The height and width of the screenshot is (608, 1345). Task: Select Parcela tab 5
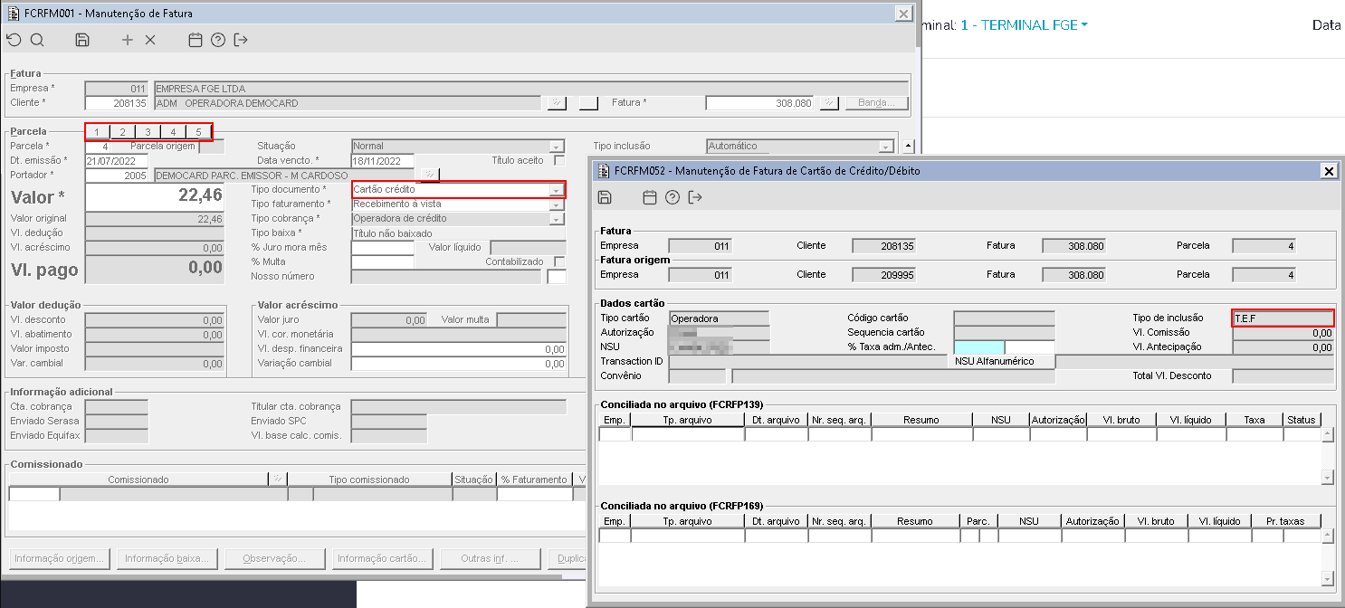point(199,132)
